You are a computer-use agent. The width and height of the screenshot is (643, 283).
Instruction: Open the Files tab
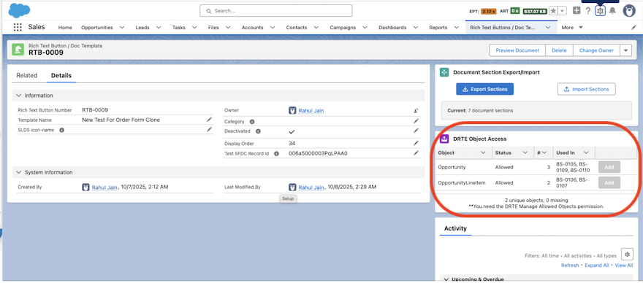pos(213,28)
